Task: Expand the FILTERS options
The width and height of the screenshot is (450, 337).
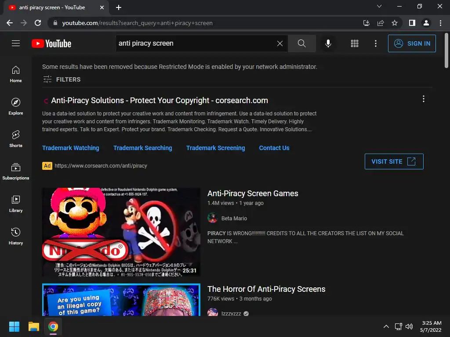Action: coord(62,79)
